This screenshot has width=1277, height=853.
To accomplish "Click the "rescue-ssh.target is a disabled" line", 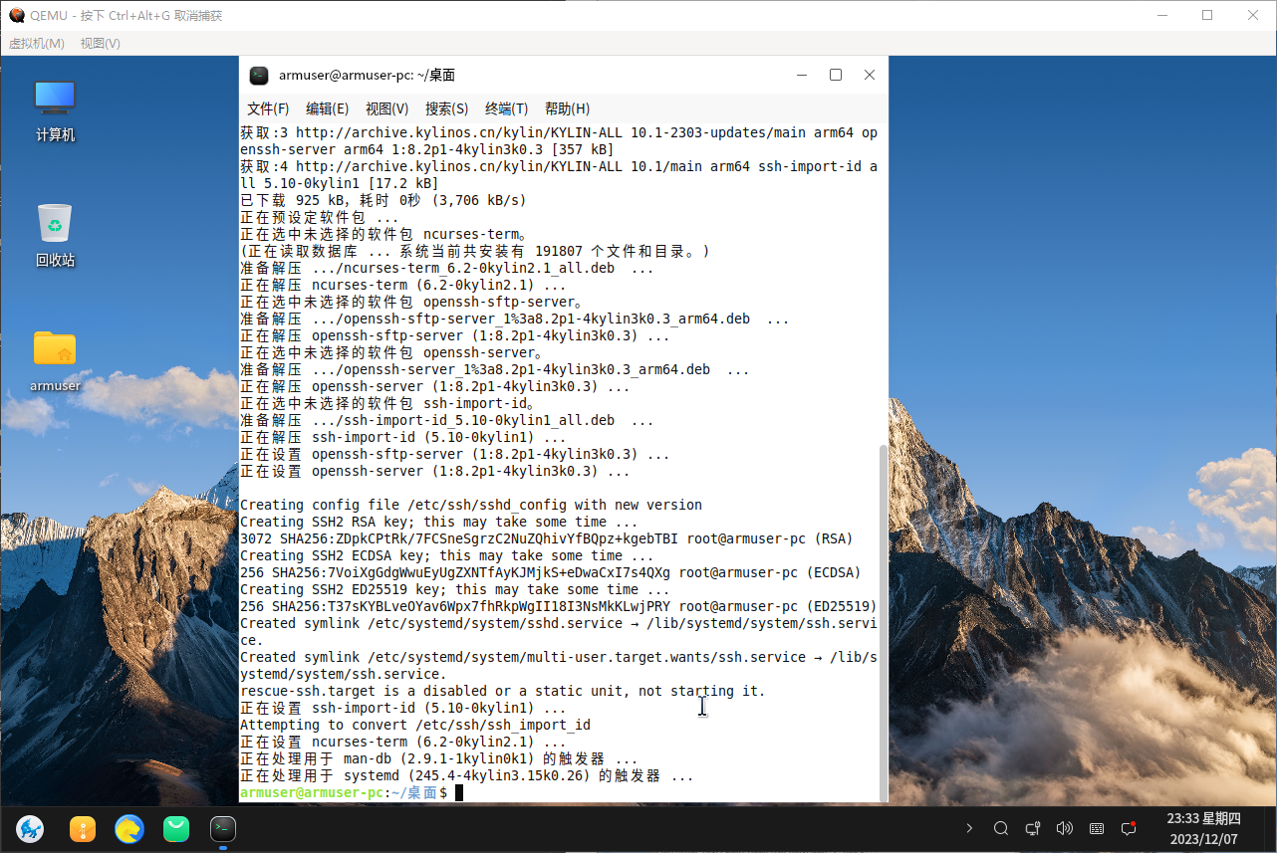I will tap(503, 691).
